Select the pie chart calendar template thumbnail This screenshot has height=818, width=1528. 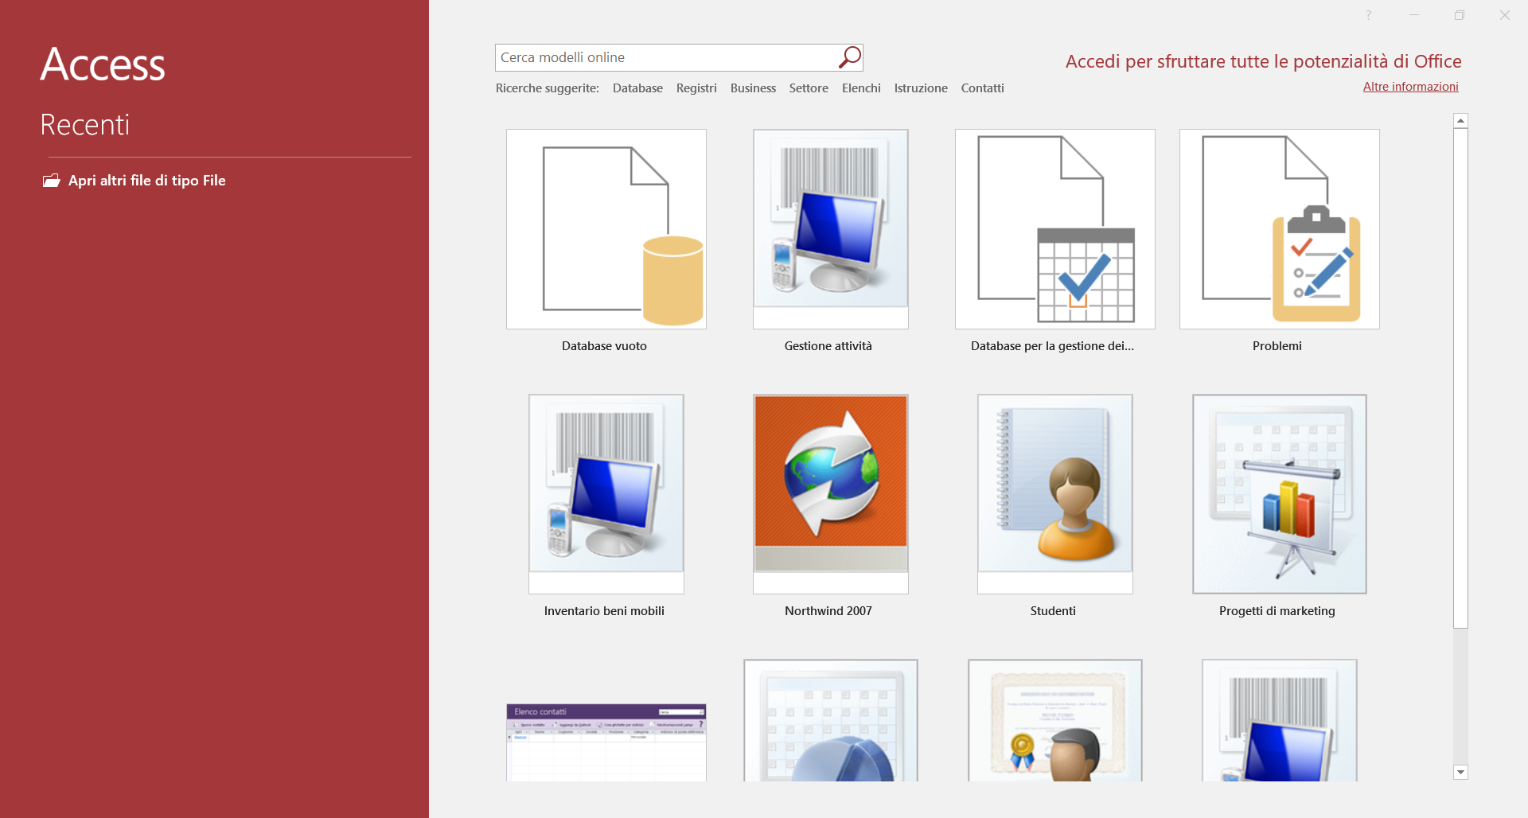(x=830, y=720)
